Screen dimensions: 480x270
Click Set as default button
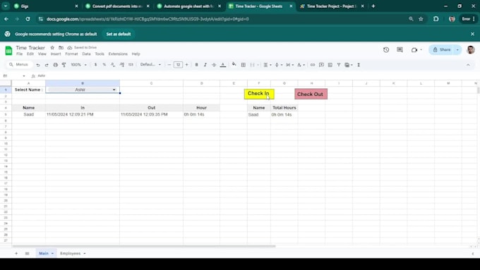(x=119, y=34)
